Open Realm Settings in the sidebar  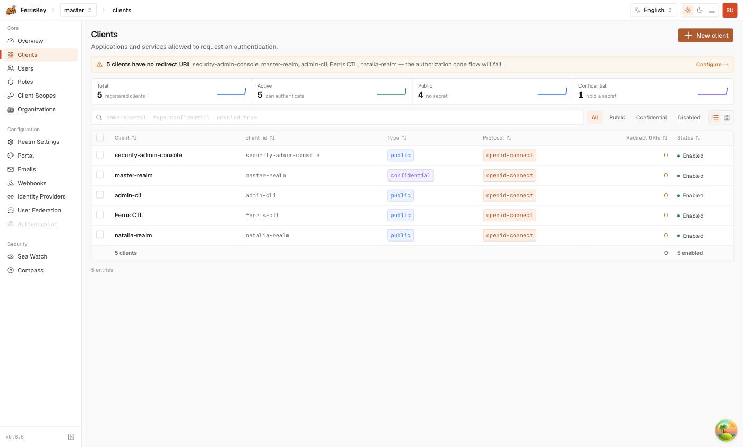click(40, 142)
